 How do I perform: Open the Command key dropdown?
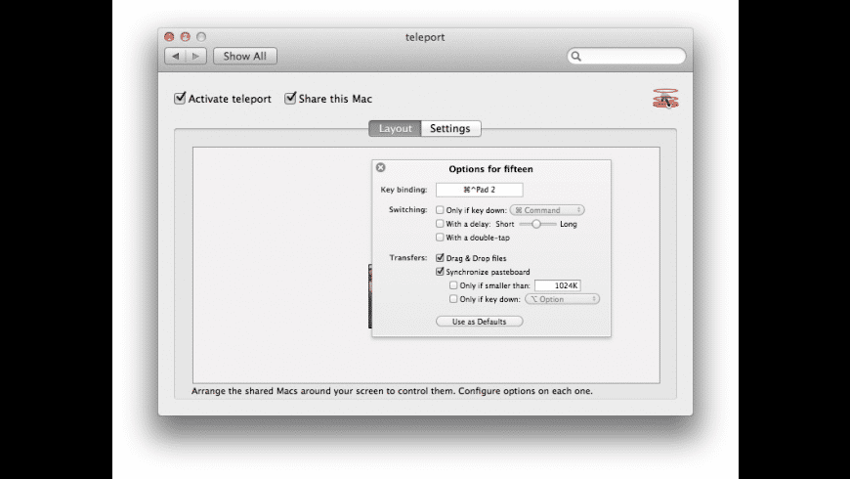point(547,210)
